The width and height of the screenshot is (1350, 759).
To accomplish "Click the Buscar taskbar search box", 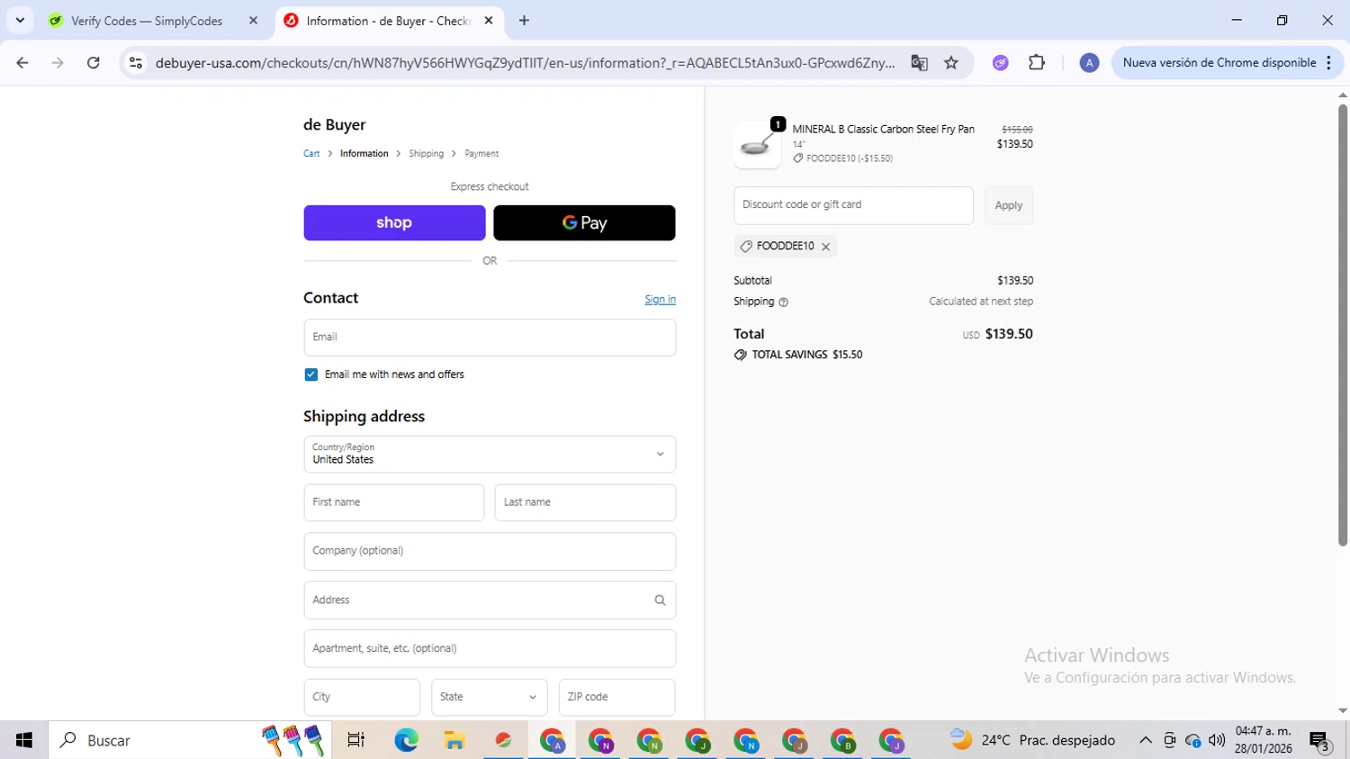I will [190, 740].
